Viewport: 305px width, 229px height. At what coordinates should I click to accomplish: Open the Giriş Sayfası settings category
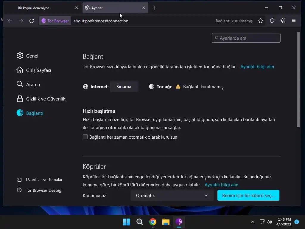click(34, 70)
